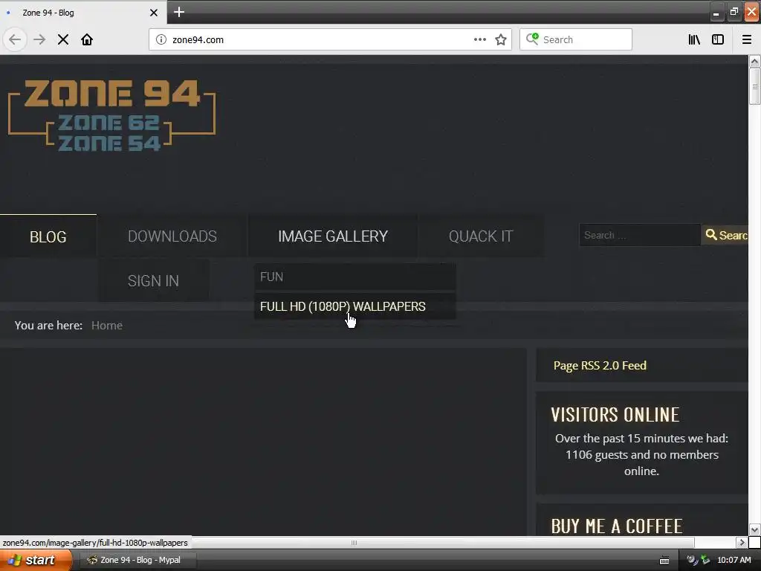This screenshot has height=571, width=761.
Task: Click the horizontal scrollbar right arrow
Action: click(x=742, y=542)
